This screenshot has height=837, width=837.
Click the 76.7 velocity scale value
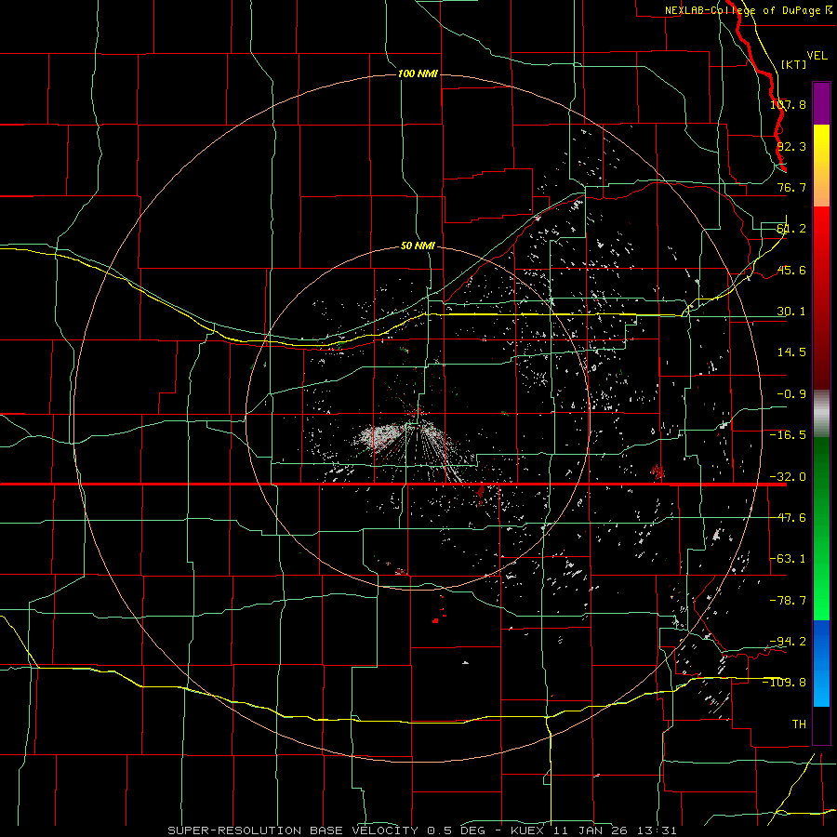[x=791, y=187]
